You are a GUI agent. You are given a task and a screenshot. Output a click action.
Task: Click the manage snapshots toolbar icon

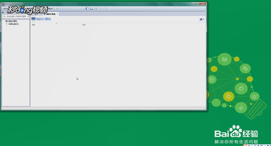click(81, 8)
